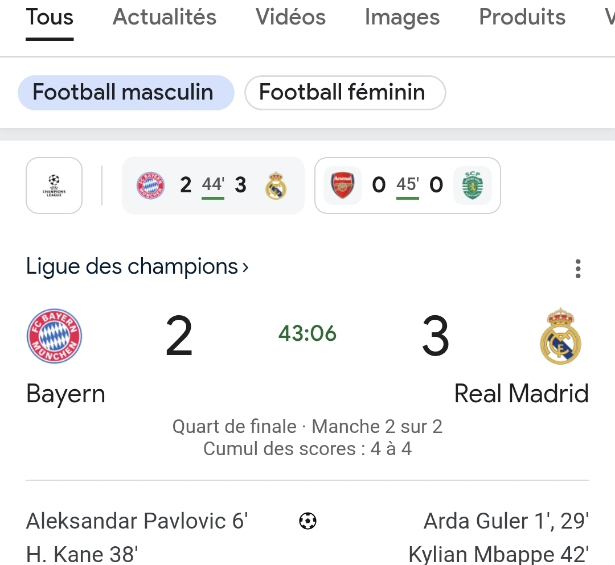
Task: Open the Vidéos tab
Action: [x=290, y=17]
